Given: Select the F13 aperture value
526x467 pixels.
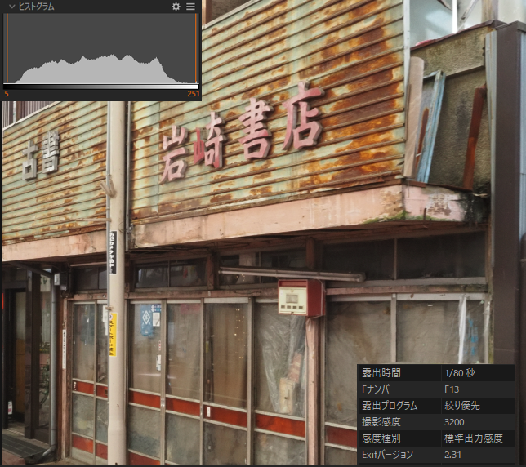Looking at the screenshot, I should [x=452, y=389].
